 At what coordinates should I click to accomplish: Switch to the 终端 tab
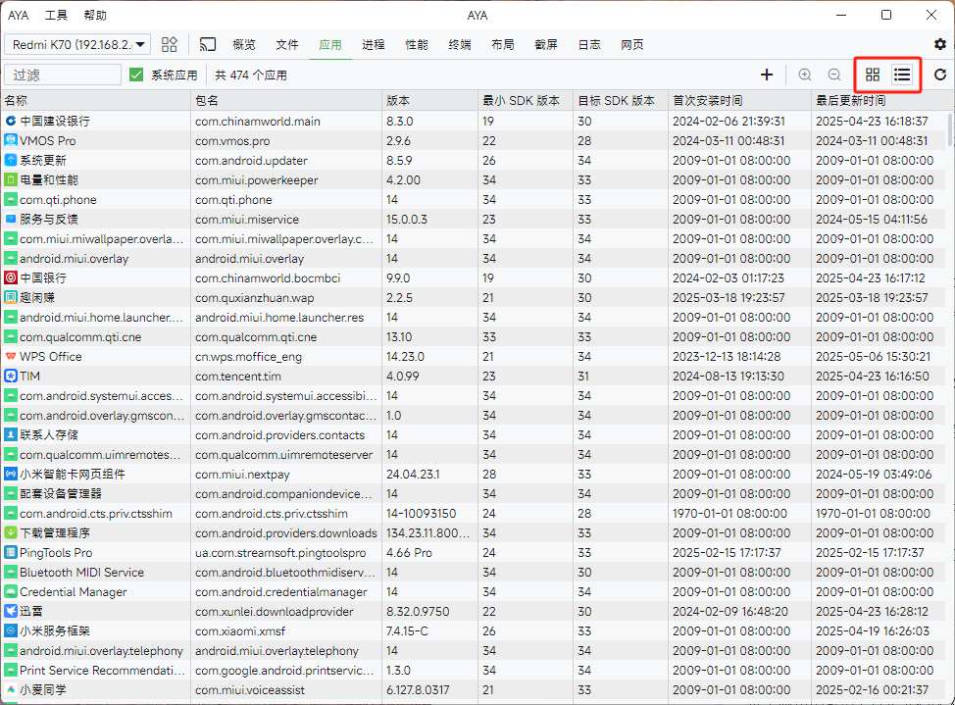point(460,44)
